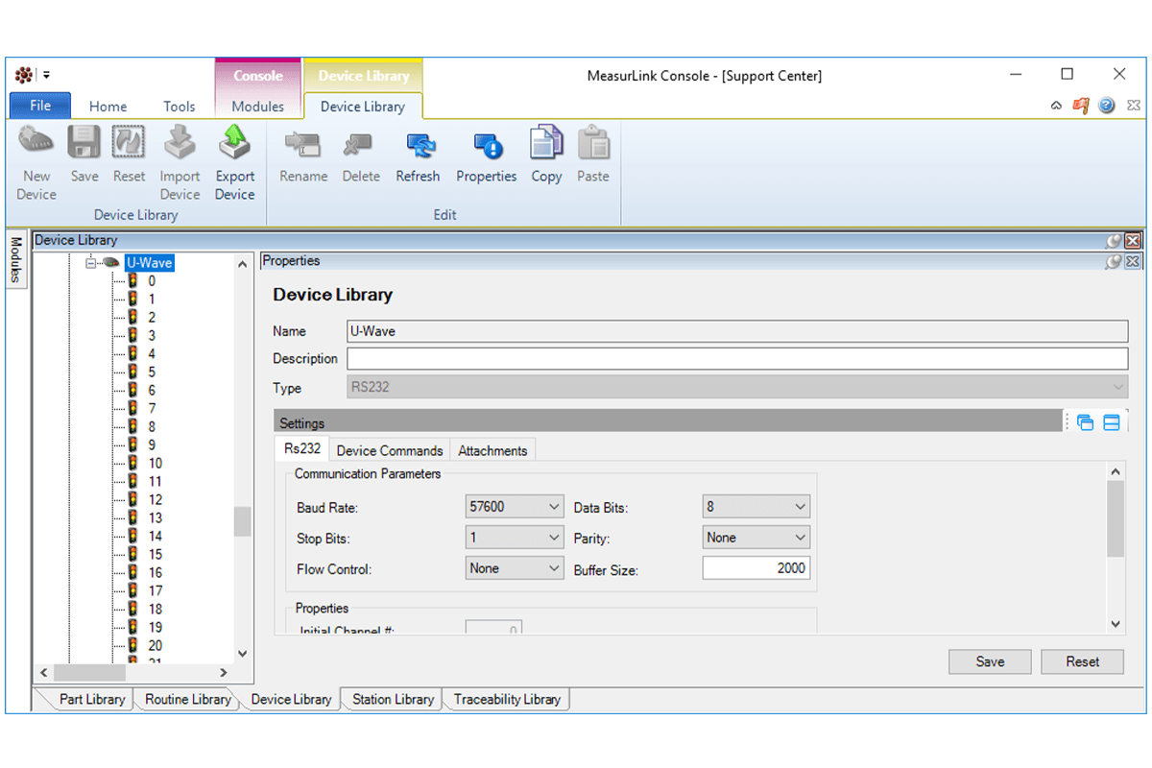Viewport: 1152px width, 768px height.
Task: Click the Import Device icon
Action: pyautogui.click(x=180, y=144)
